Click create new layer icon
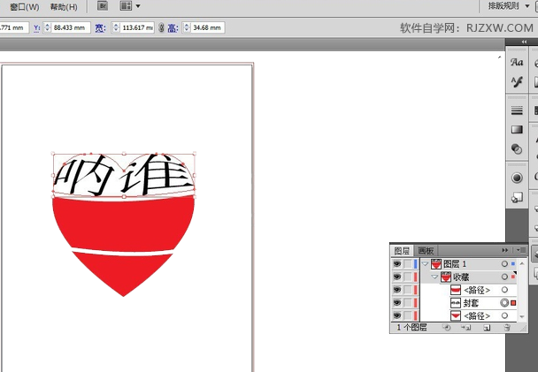538x372 pixels. [x=487, y=328]
